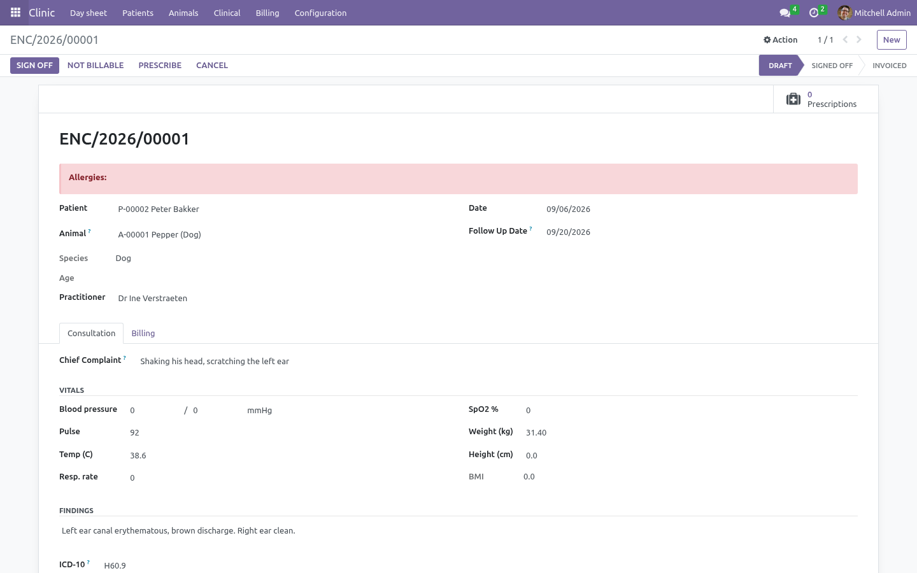917x573 pixels.
Task: Open the Day sheet menu
Action: 89,13
